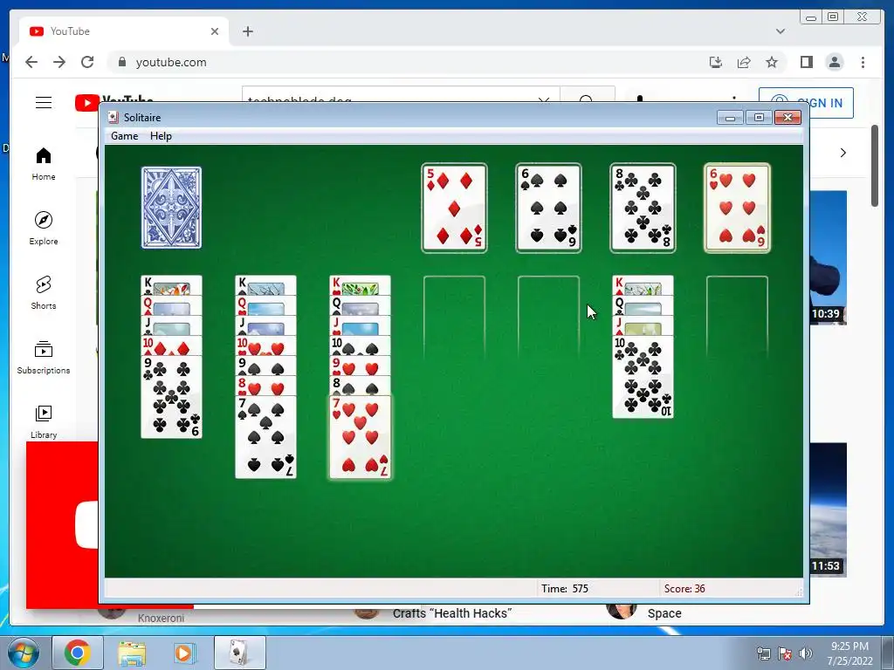This screenshot has height=670, width=894.
Task: Select the 10 of hearts in second column
Action: (265, 345)
